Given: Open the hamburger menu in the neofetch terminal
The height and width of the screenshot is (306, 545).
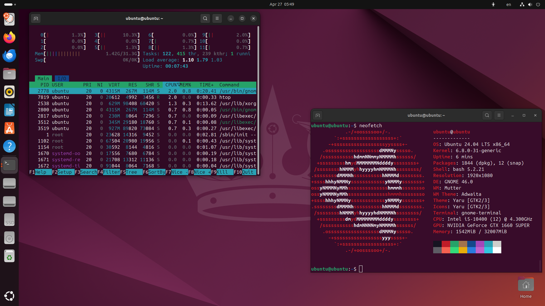Looking at the screenshot, I should (499, 116).
